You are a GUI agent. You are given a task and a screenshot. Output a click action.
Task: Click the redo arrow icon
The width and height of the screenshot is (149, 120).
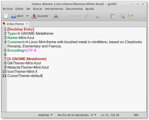tap(86, 16)
